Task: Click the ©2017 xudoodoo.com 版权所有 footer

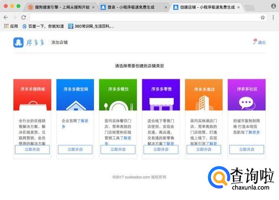Action: (x=139, y=177)
